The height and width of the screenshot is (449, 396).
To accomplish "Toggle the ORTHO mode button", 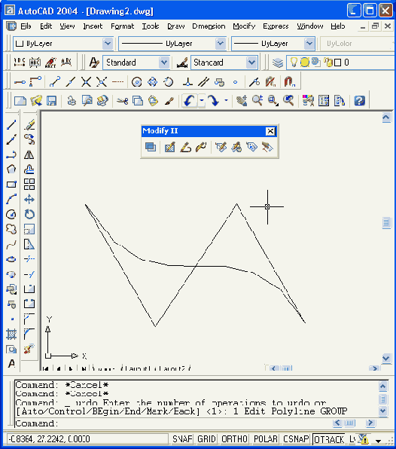I will pyautogui.click(x=234, y=439).
